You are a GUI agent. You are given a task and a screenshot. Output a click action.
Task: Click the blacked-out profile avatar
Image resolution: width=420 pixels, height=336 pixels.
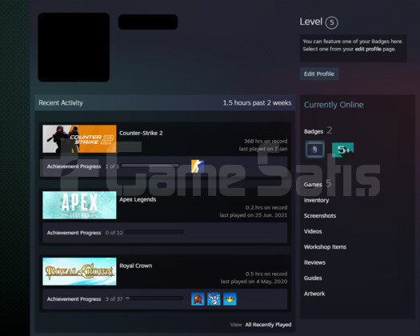74,47
